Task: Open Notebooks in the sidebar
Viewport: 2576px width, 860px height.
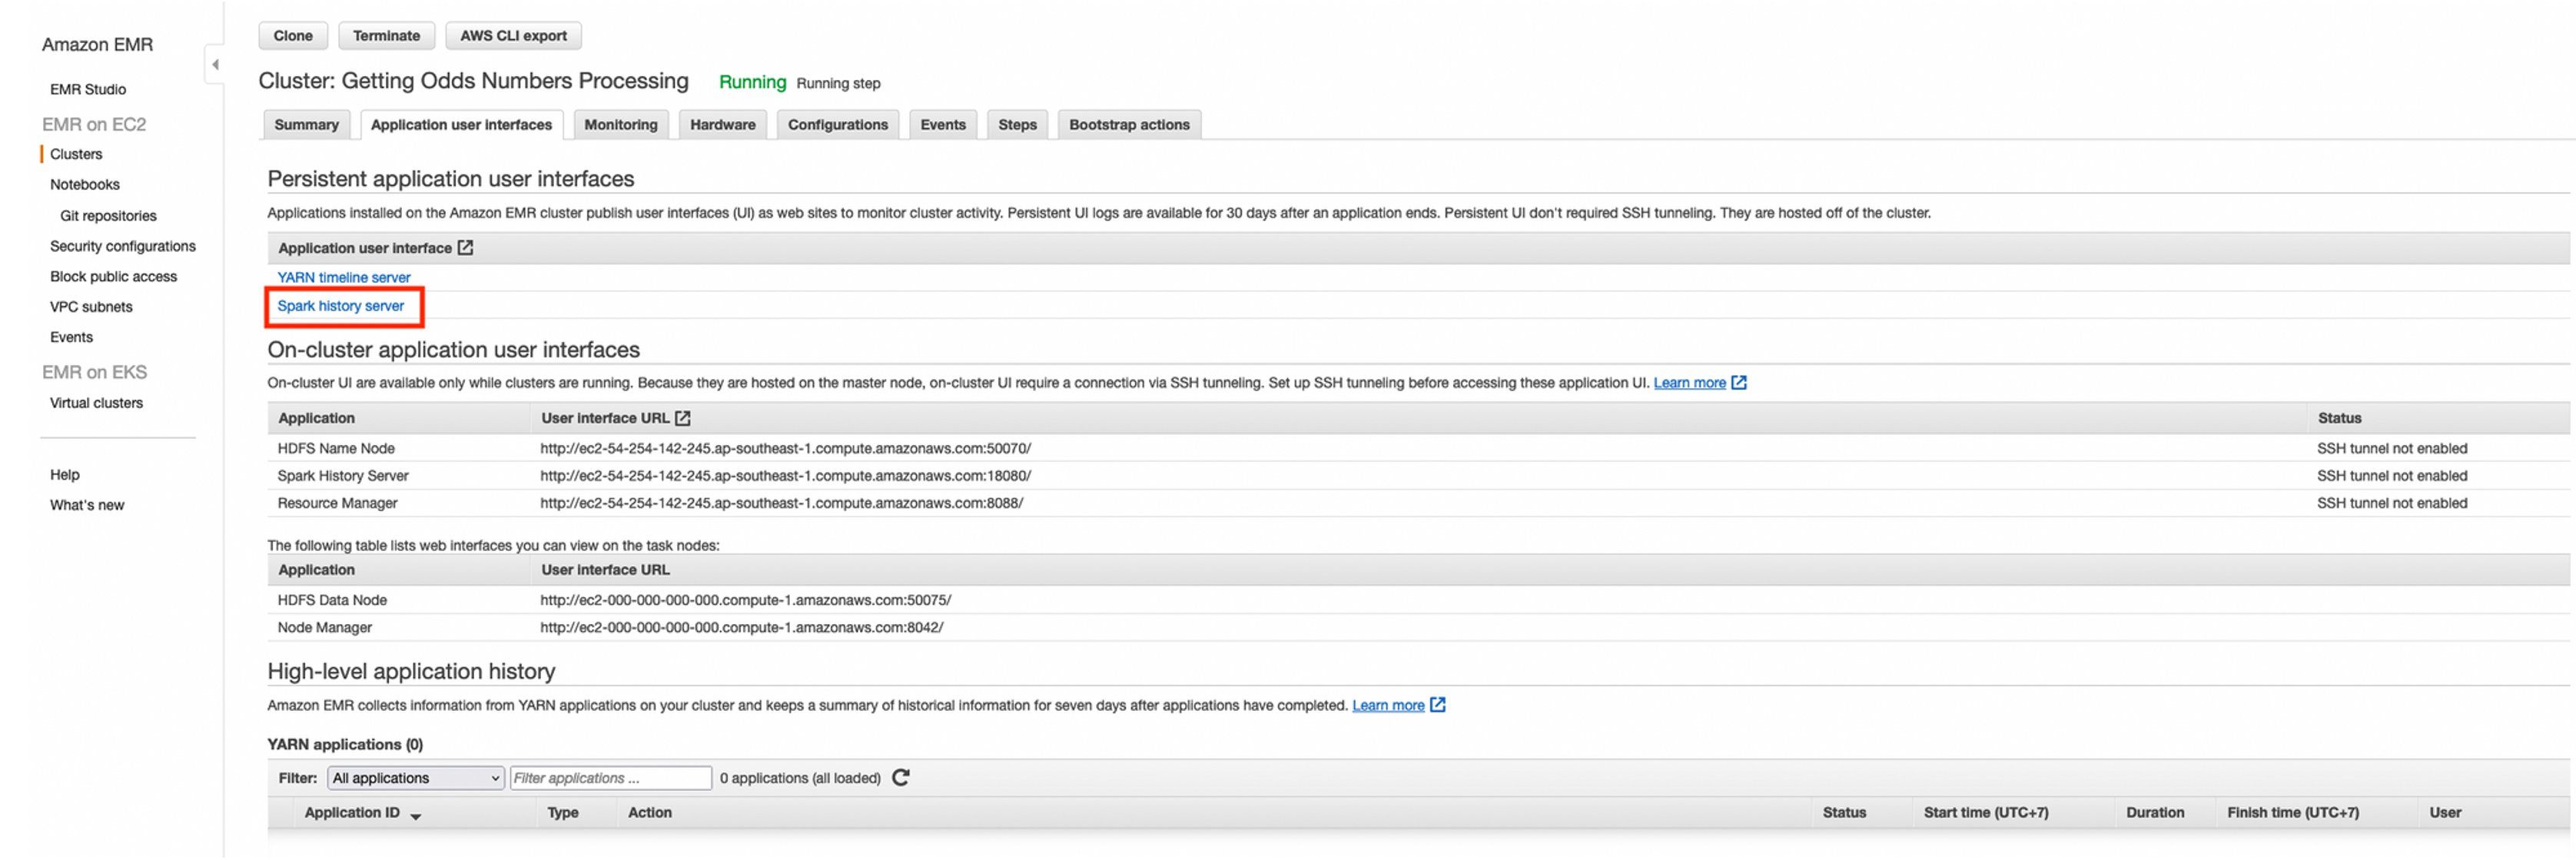Action: [85, 185]
